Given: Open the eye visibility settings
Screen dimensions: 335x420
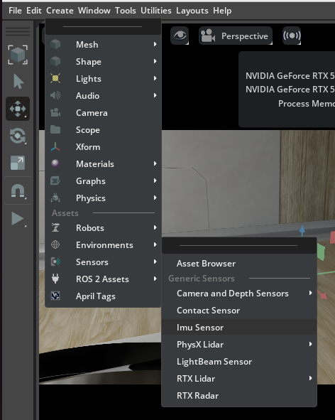Looking at the screenshot, I should [180, 36].
